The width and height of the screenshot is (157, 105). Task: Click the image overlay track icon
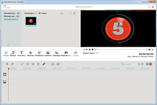coord(5,82)
